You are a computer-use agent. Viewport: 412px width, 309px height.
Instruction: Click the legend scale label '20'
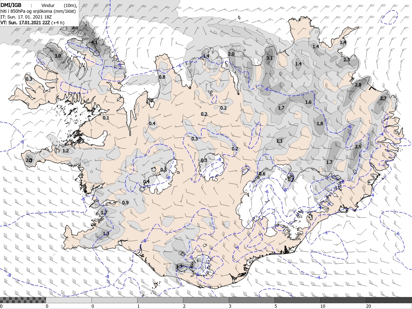[x=368, y=306]
